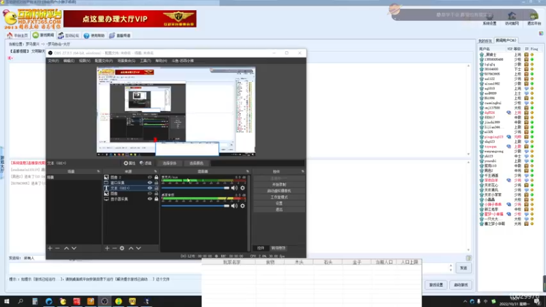Screen dimensions: 546x307
Task: Move scene up with arrow icon
Action: (x=66, y=248)
